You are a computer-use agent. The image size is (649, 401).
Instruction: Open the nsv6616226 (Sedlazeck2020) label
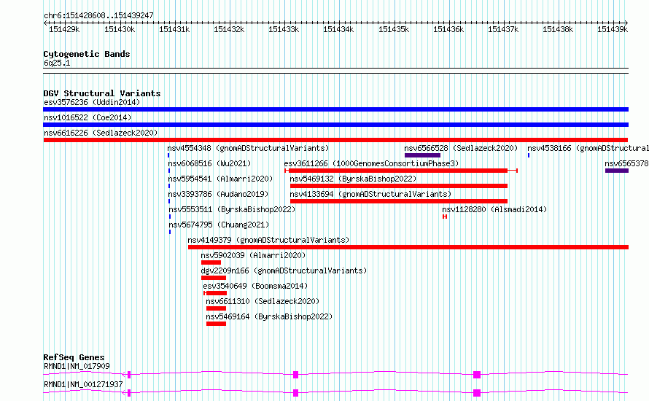click(101, 133)
